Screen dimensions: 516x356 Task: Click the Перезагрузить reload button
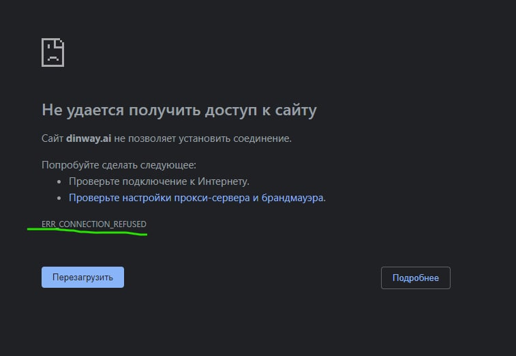[82, 278]
